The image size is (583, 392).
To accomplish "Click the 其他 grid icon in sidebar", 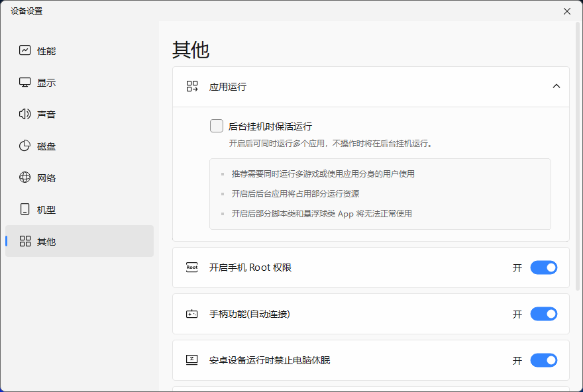I will 25,241.
